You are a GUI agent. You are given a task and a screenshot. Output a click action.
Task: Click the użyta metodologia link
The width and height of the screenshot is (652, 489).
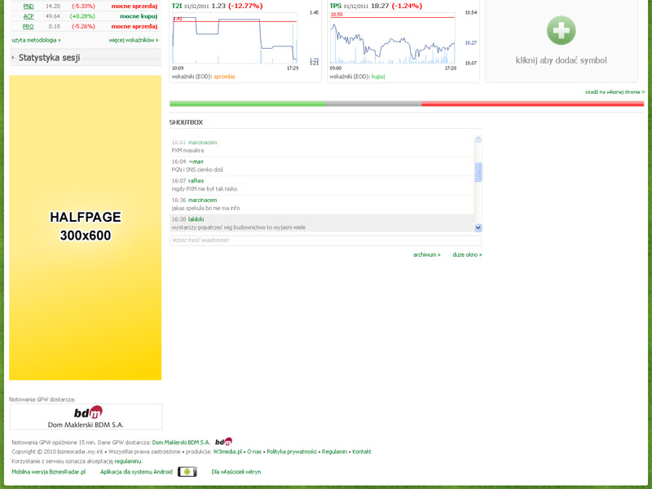click(x=36, y=39)
